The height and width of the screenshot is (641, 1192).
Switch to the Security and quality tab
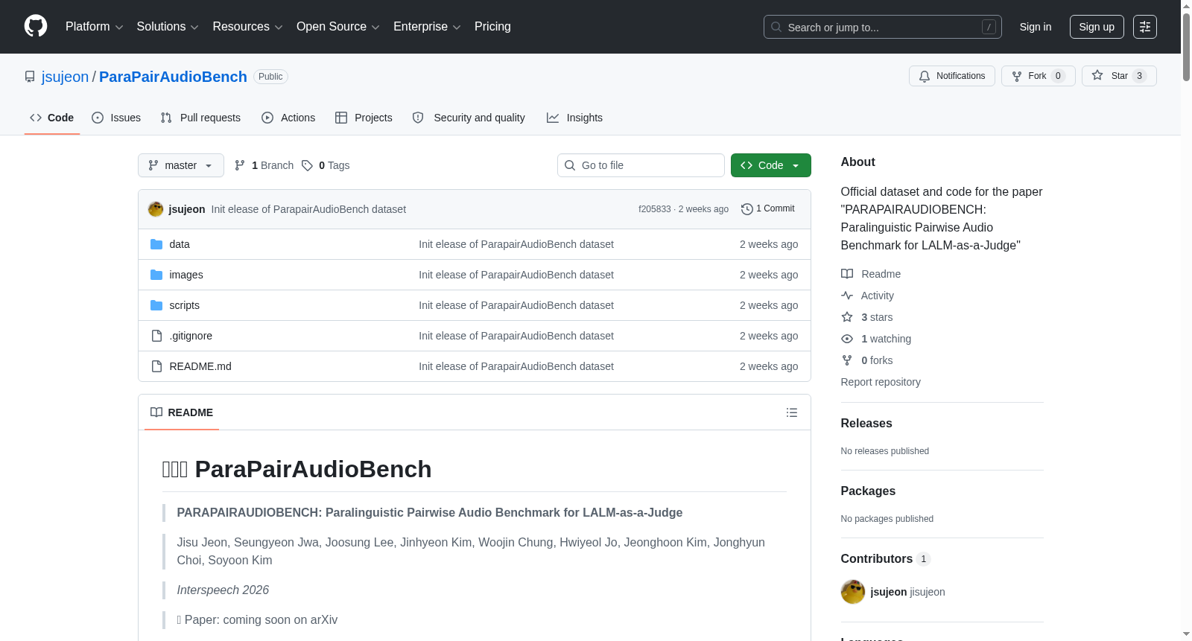point(469,118)
